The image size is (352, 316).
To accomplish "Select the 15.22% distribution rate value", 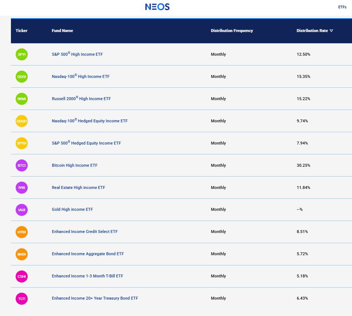I will 303,99.
